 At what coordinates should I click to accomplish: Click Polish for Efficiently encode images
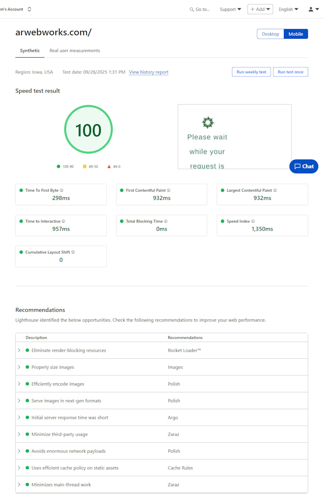[x=174, y=384]
